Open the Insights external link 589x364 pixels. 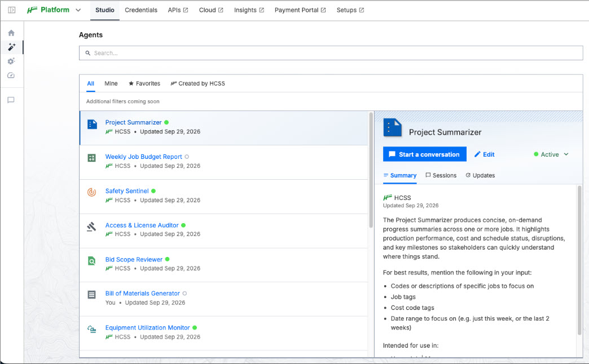click(x=249, y=10)
